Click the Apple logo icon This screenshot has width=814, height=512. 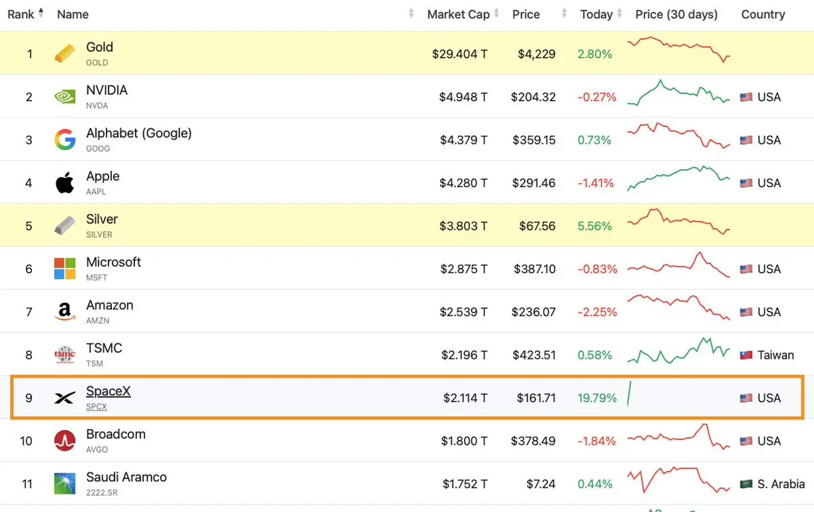click(x=65, y=183)
